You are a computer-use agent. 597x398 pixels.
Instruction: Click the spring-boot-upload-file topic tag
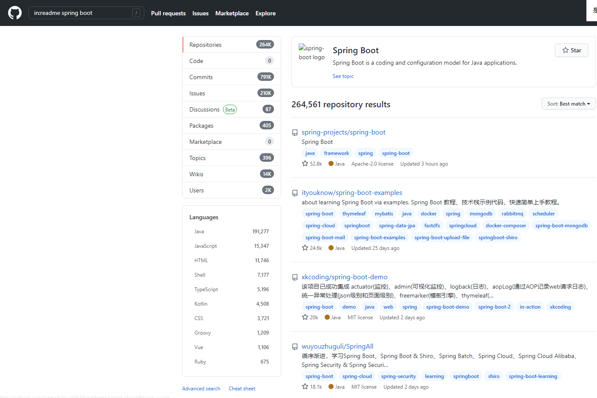(x=442, y=238)
